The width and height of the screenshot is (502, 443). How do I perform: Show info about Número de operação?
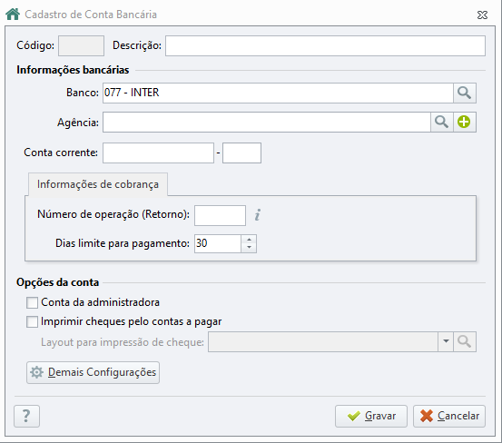(x=258, y=215)
